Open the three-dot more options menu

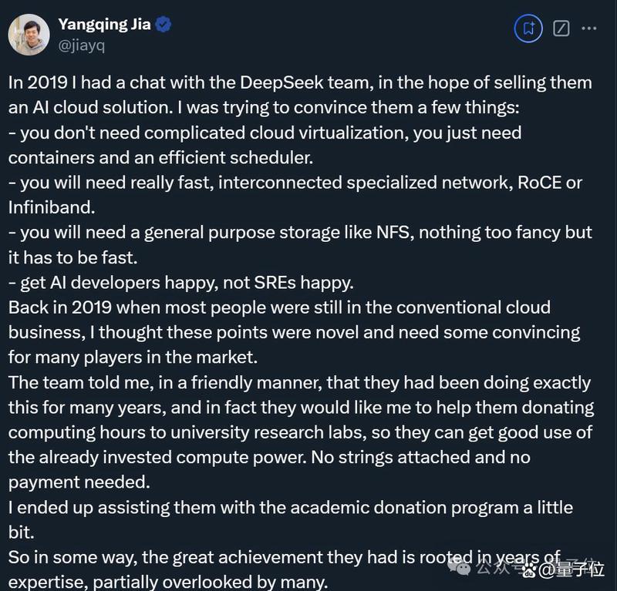(588, 29)
